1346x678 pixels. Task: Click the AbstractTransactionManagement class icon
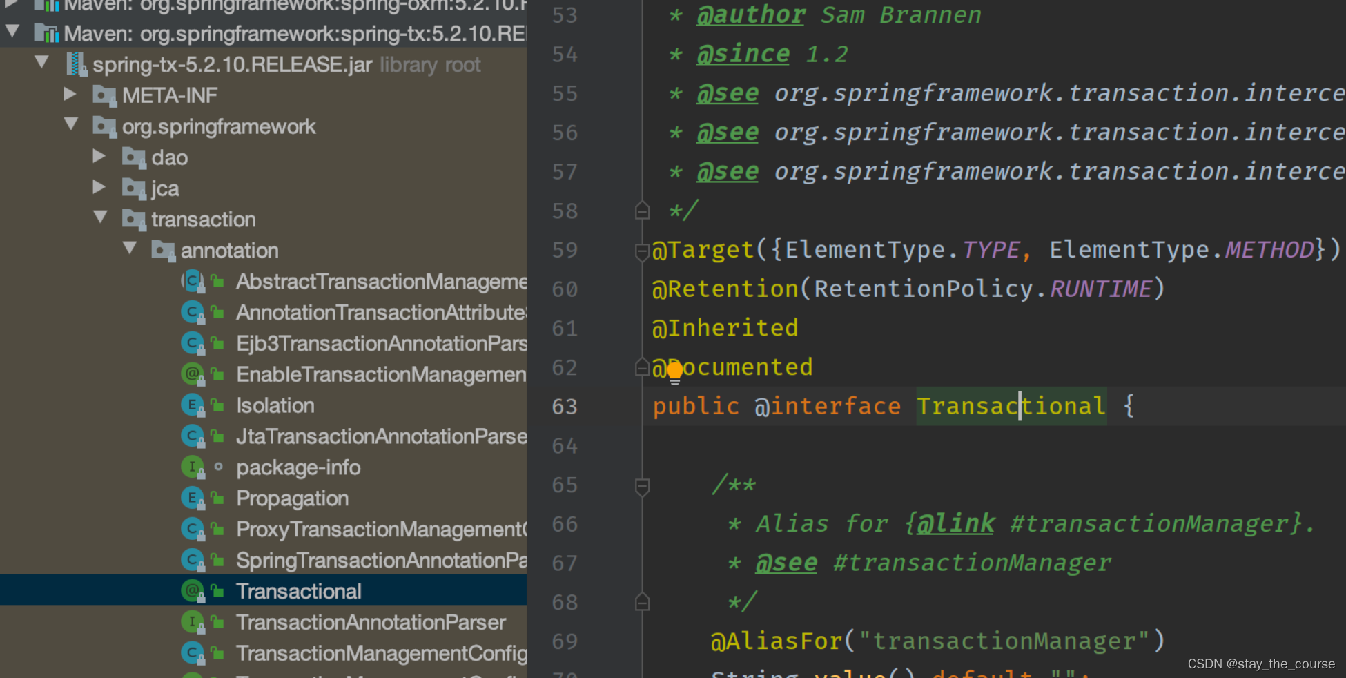193,281
